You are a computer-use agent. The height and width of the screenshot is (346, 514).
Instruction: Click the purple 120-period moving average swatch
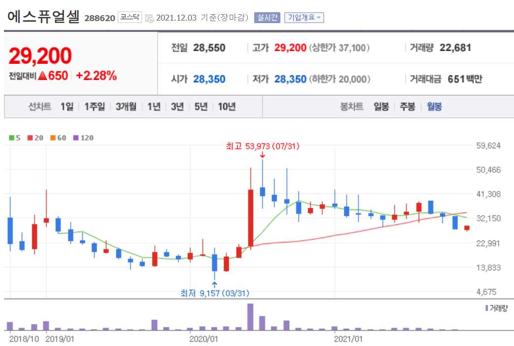[x=76, y=138]
